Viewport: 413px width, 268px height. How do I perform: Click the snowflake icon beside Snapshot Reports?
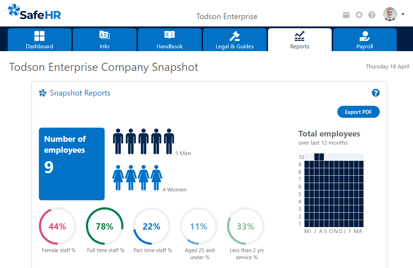(43, 93)
